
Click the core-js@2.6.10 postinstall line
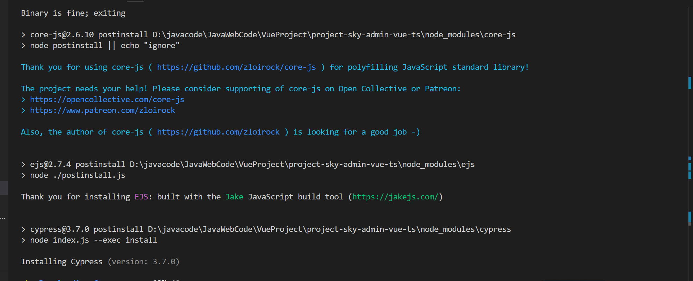(268, 35)
